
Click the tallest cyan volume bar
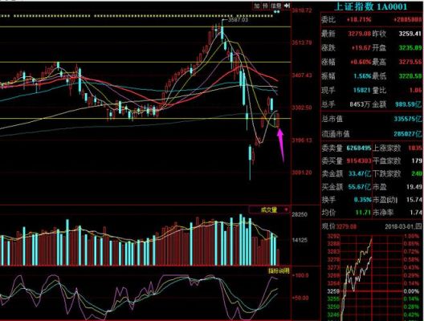tap(241, 240)
